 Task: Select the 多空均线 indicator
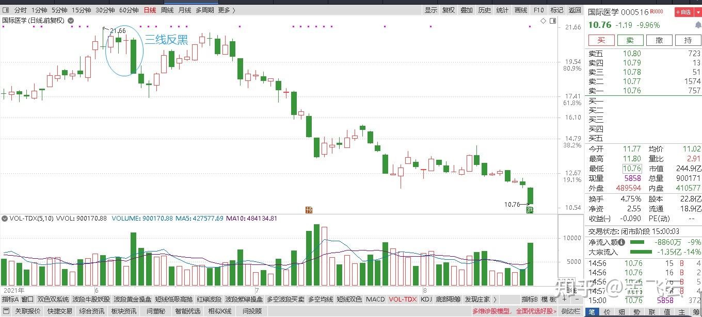(x=320, y=299)
